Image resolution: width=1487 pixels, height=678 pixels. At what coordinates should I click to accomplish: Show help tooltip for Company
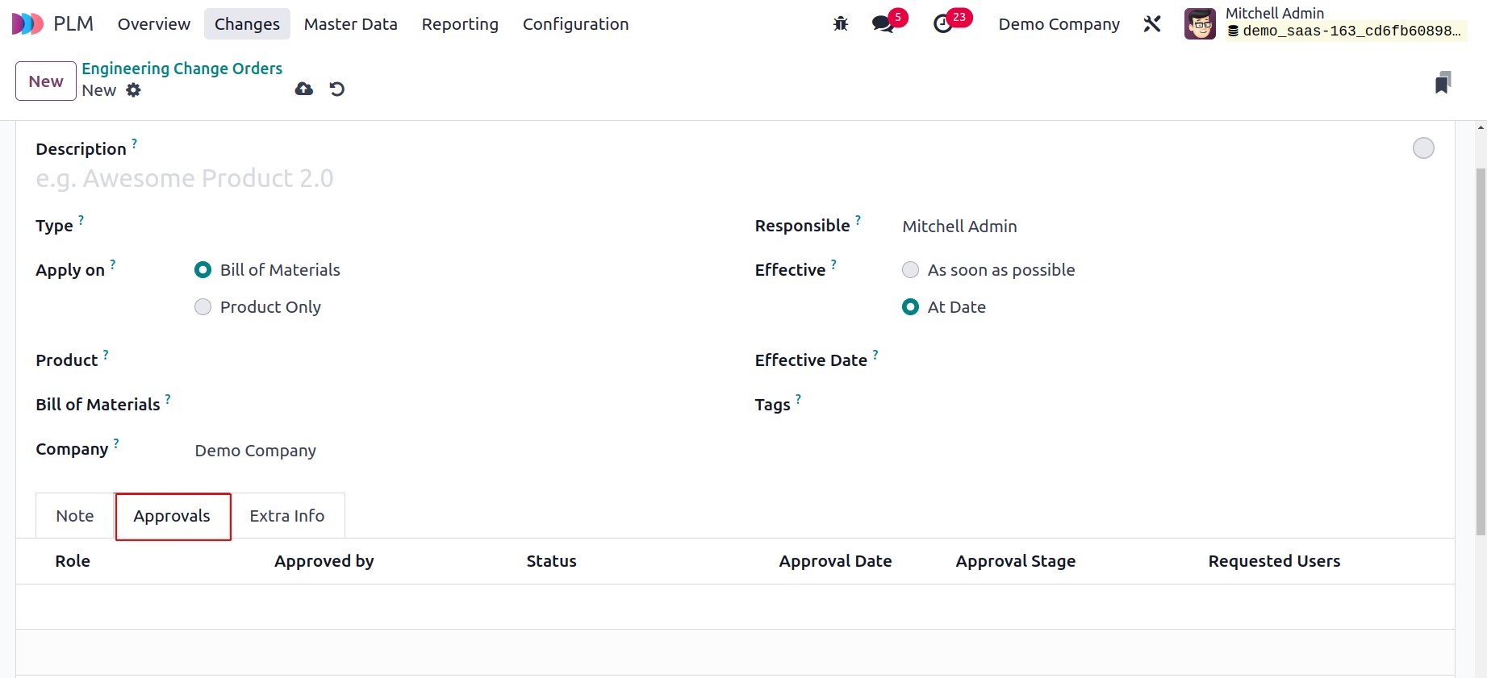pyautogui.click(x=116, y=443)
